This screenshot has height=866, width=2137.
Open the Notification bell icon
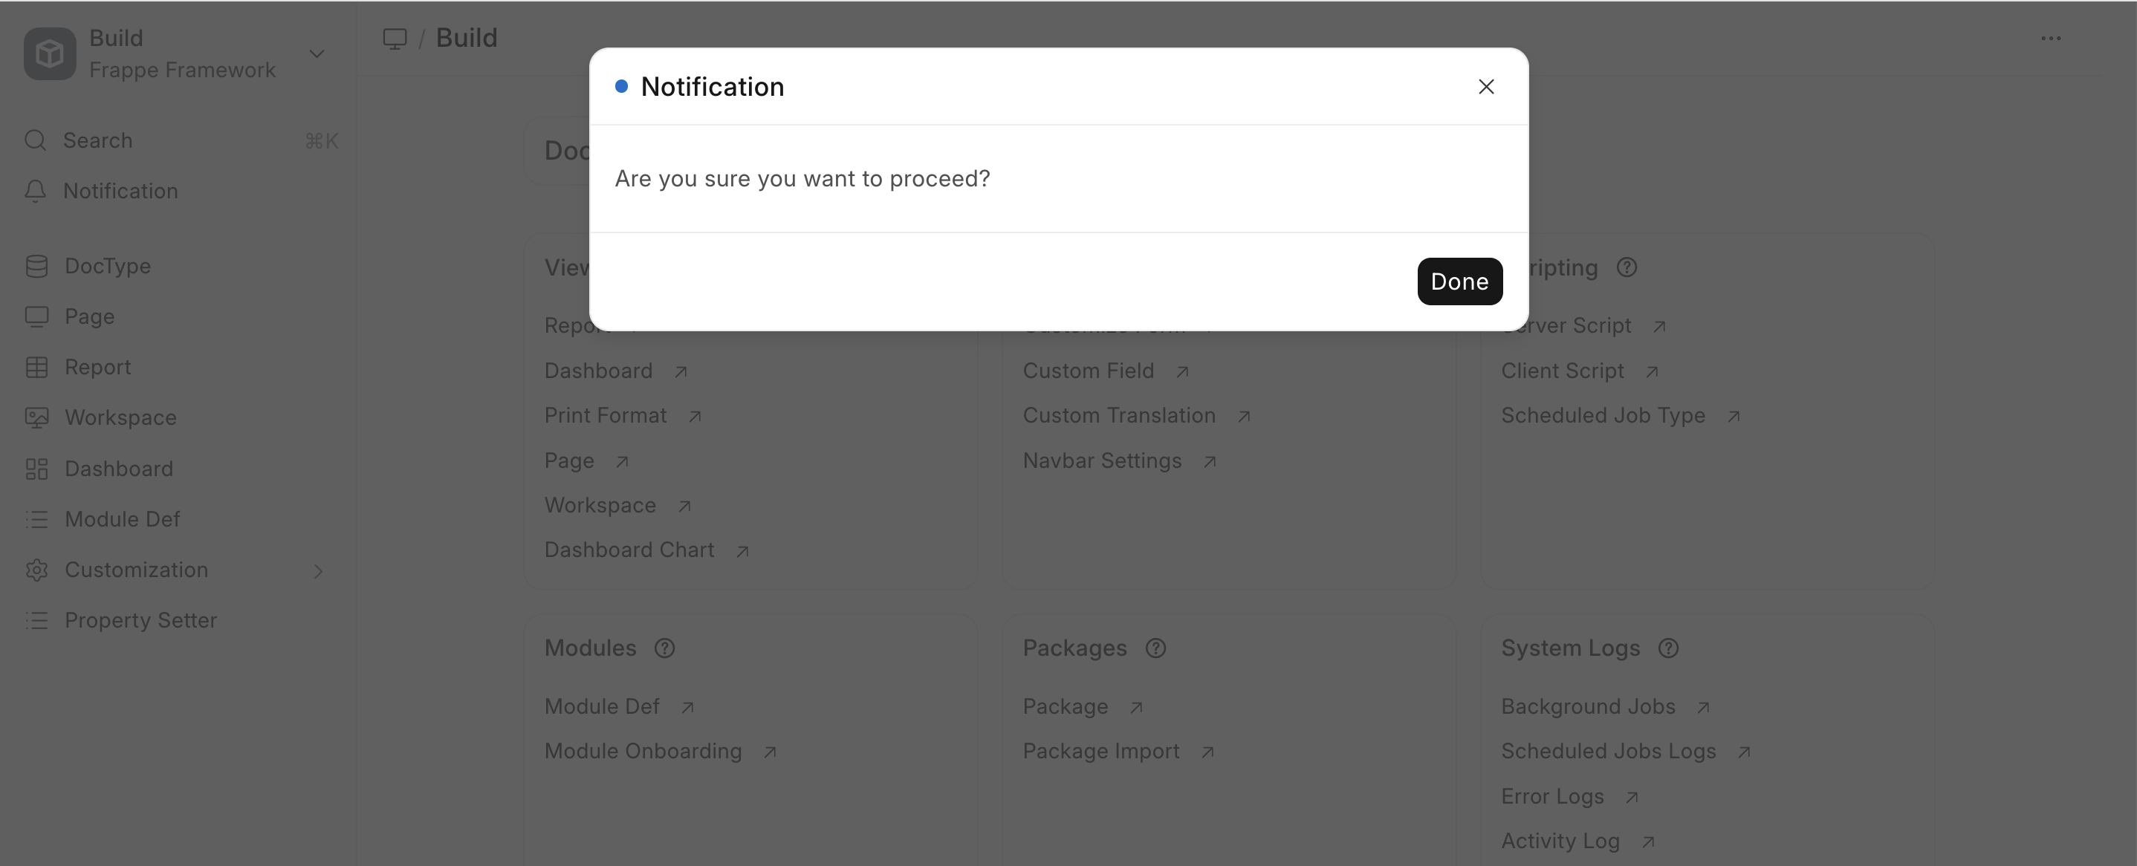click(x=35, y=191)
